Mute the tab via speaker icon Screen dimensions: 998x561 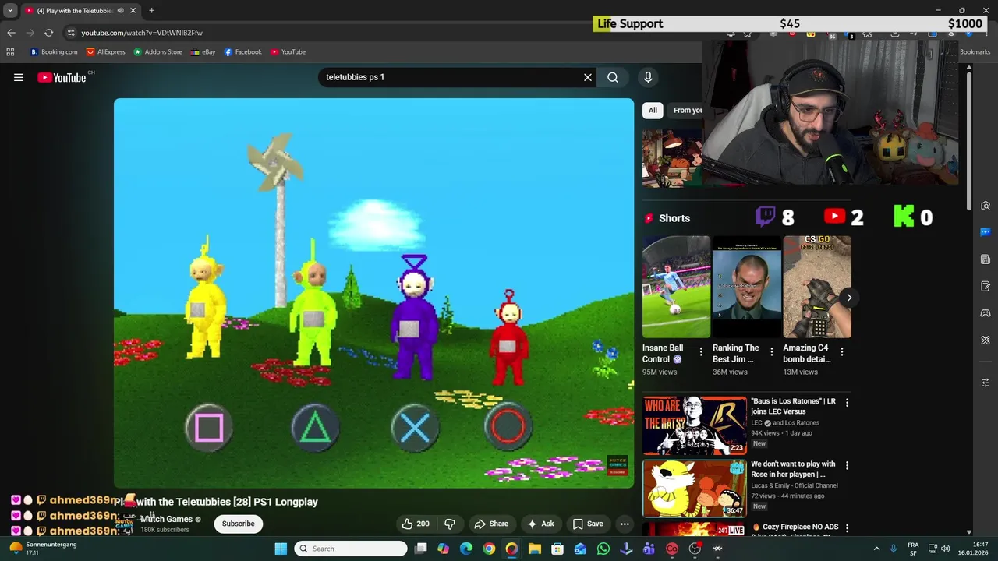pos(120,11)
